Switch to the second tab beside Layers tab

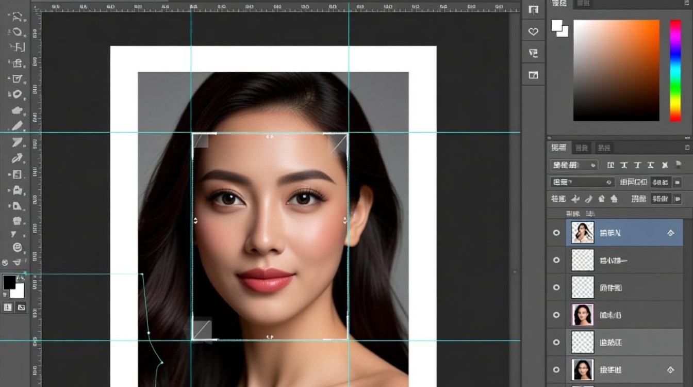pos(581,148)
